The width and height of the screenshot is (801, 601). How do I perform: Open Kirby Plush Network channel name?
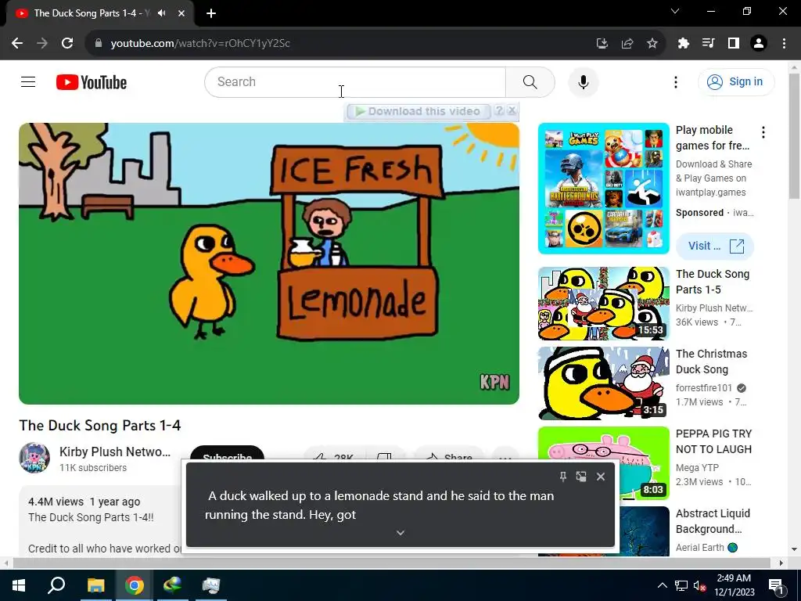(x=115, y=452)
